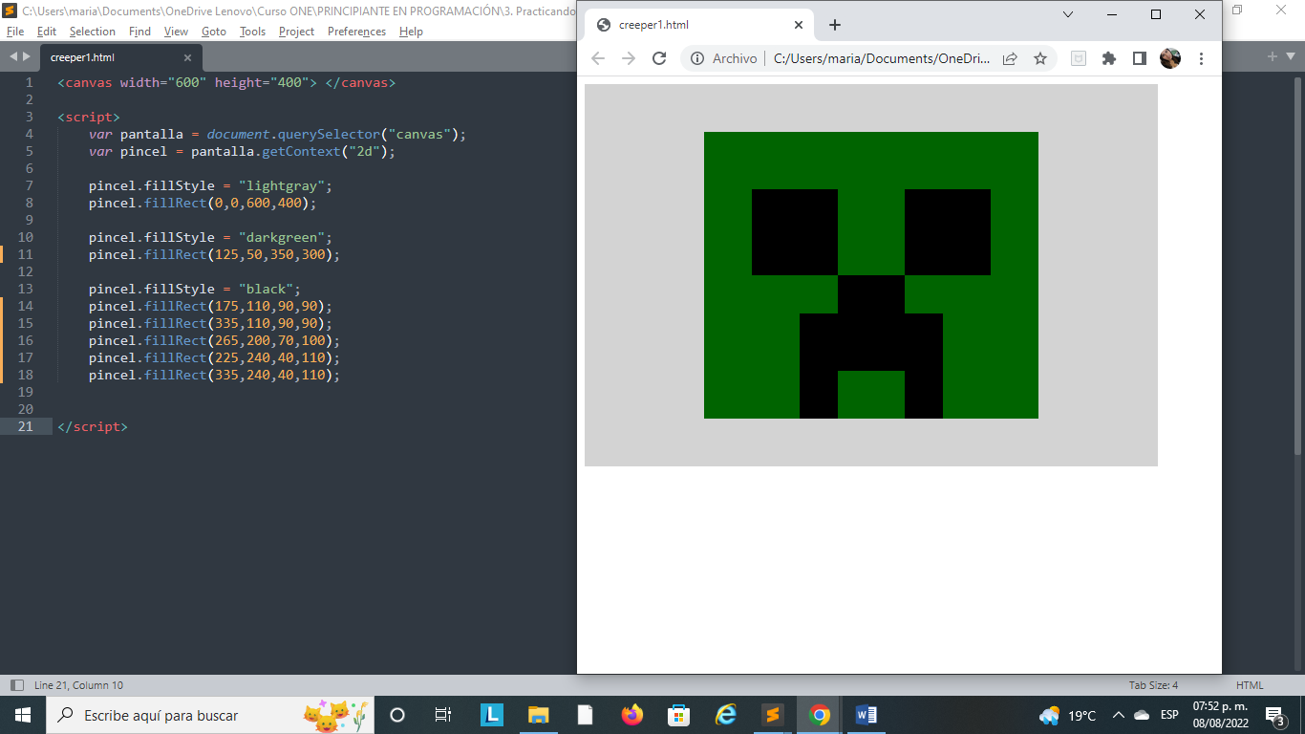Open Task View on the taskbar

443,715
